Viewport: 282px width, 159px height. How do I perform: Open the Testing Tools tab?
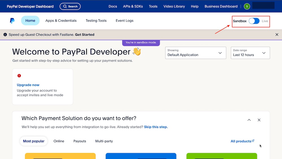[x=96, y=20]
